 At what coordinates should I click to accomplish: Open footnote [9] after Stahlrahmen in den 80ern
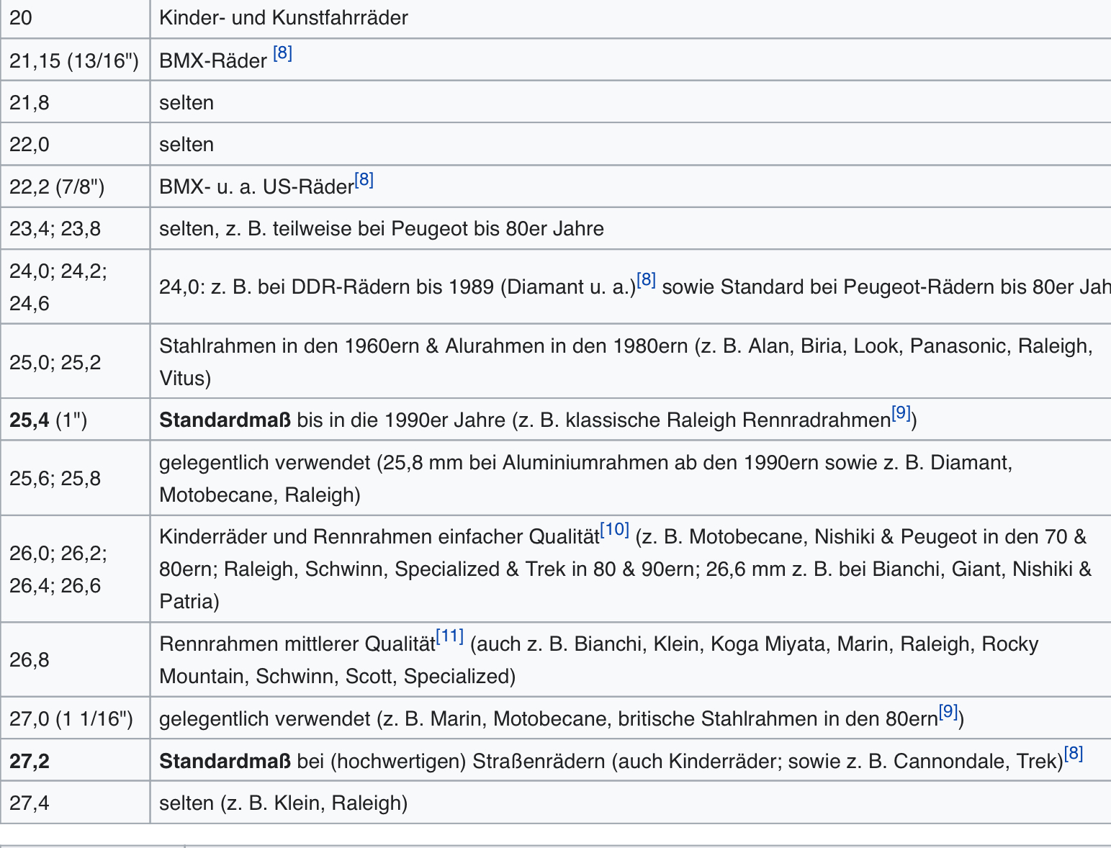[x=948, y=712]
